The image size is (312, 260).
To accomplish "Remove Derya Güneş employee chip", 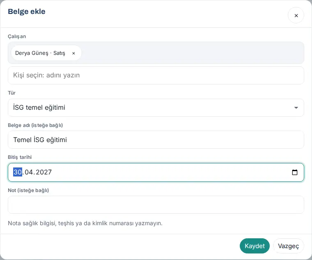I will point(73,53).
